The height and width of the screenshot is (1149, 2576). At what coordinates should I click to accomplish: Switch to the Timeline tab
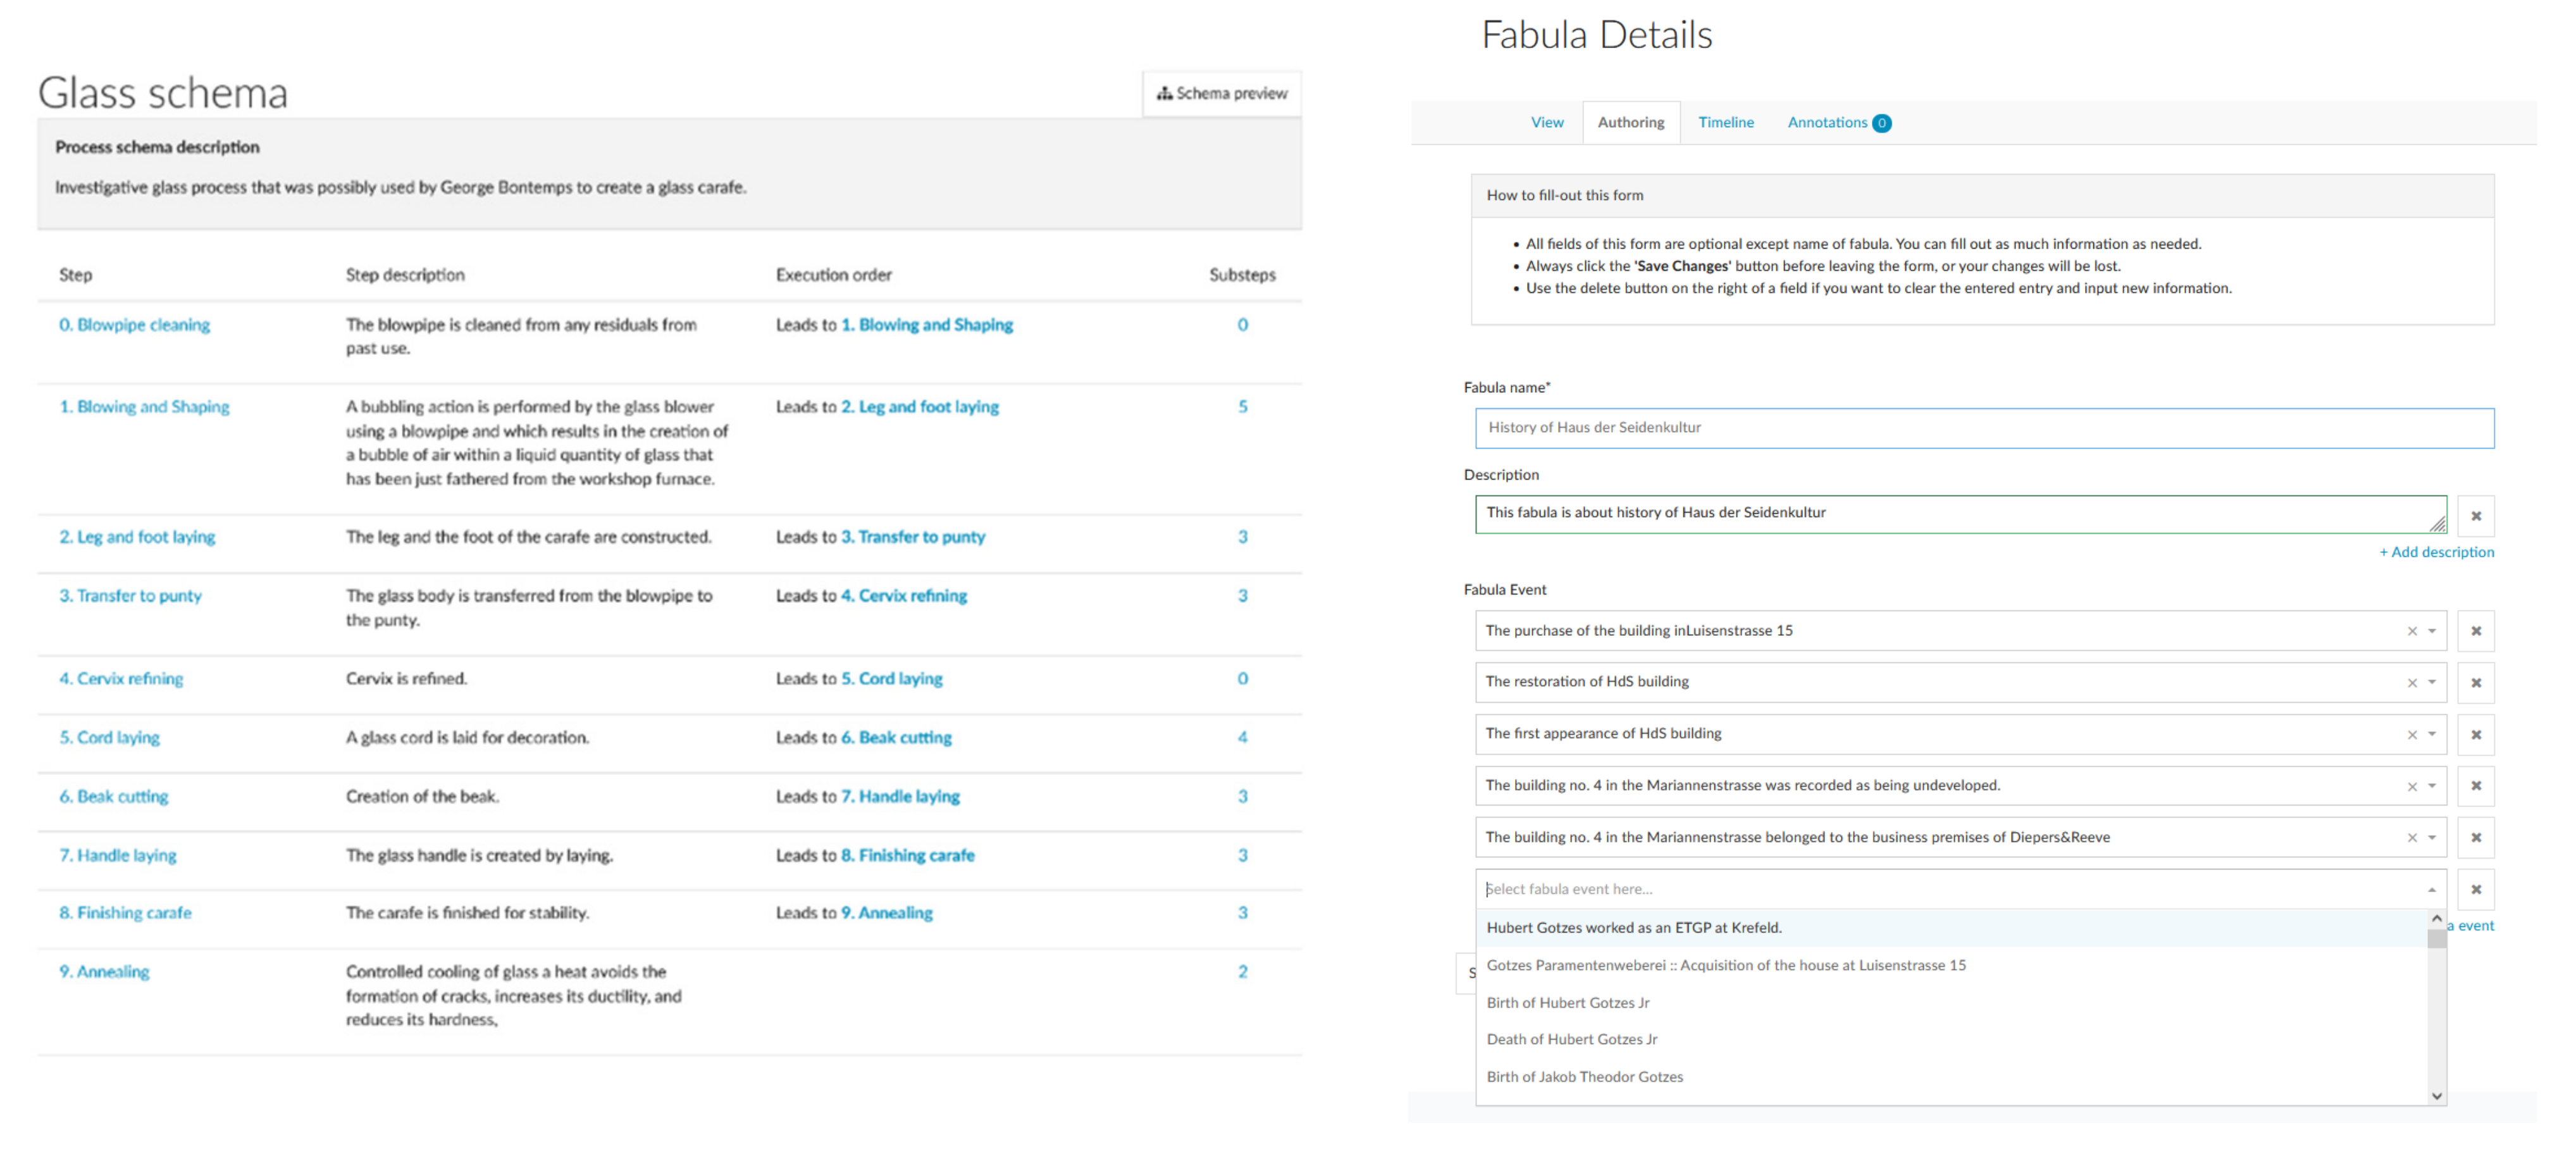pos(1725,122)
